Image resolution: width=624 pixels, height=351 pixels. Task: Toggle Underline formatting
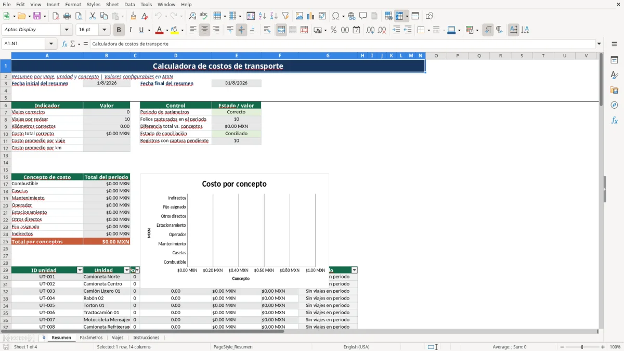click(141, 30)
